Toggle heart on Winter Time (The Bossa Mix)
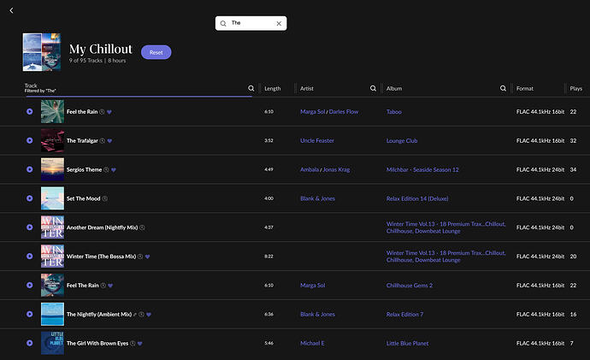 coord(147,257)
